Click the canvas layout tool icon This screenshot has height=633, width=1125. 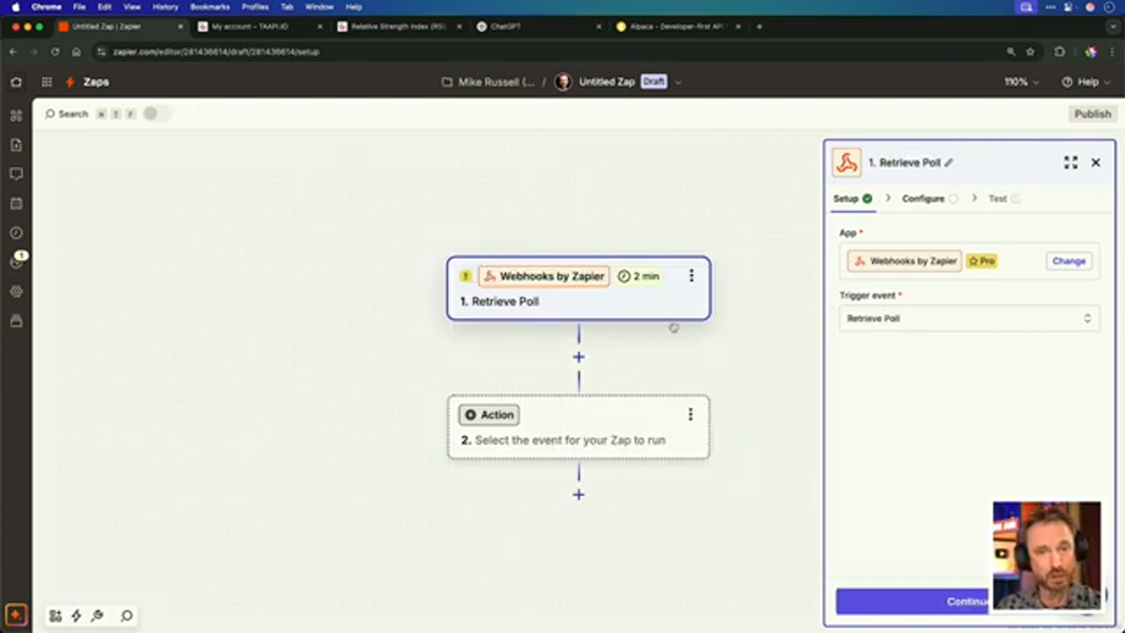(55, 616)
